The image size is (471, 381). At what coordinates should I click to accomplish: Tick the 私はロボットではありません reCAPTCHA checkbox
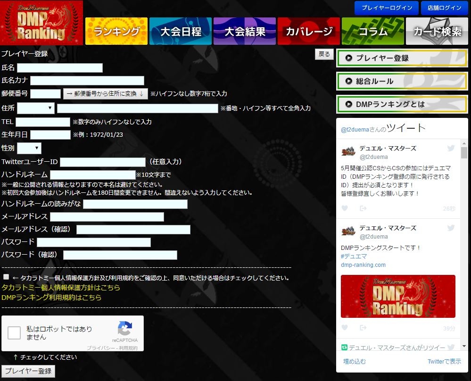pos(14,333)
